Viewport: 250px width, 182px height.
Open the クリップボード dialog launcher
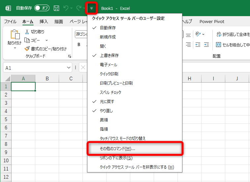[x=70, y=56]
